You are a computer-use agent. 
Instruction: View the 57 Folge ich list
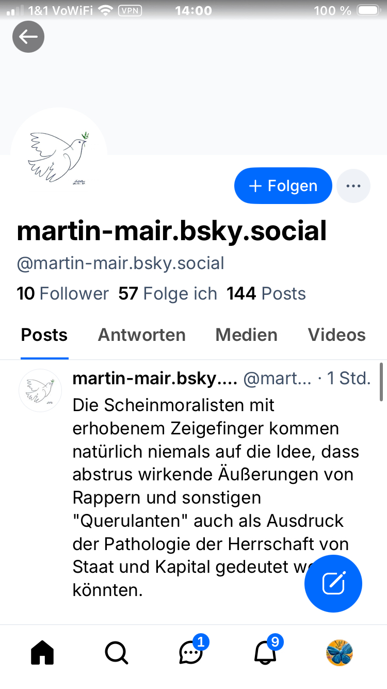coord(168,294)
